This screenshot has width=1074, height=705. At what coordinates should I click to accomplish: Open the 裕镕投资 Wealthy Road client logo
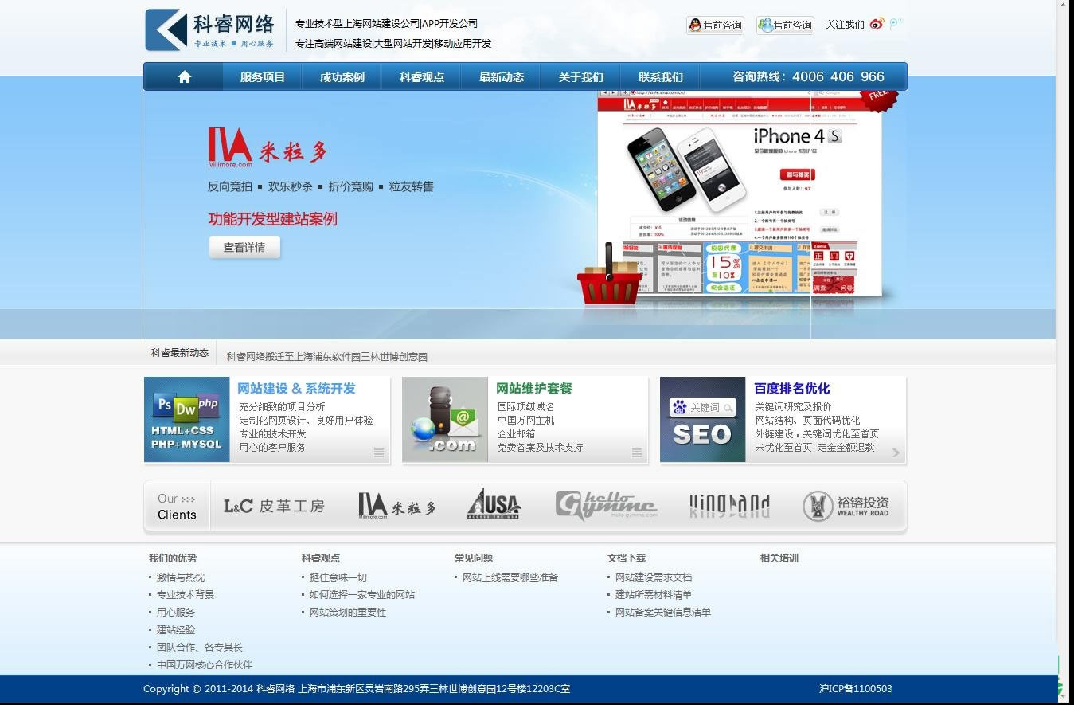click(846, 506)
